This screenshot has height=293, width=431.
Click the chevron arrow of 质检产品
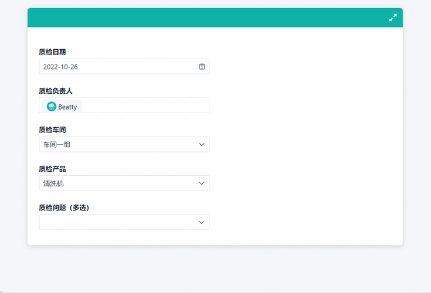point(202,183)
